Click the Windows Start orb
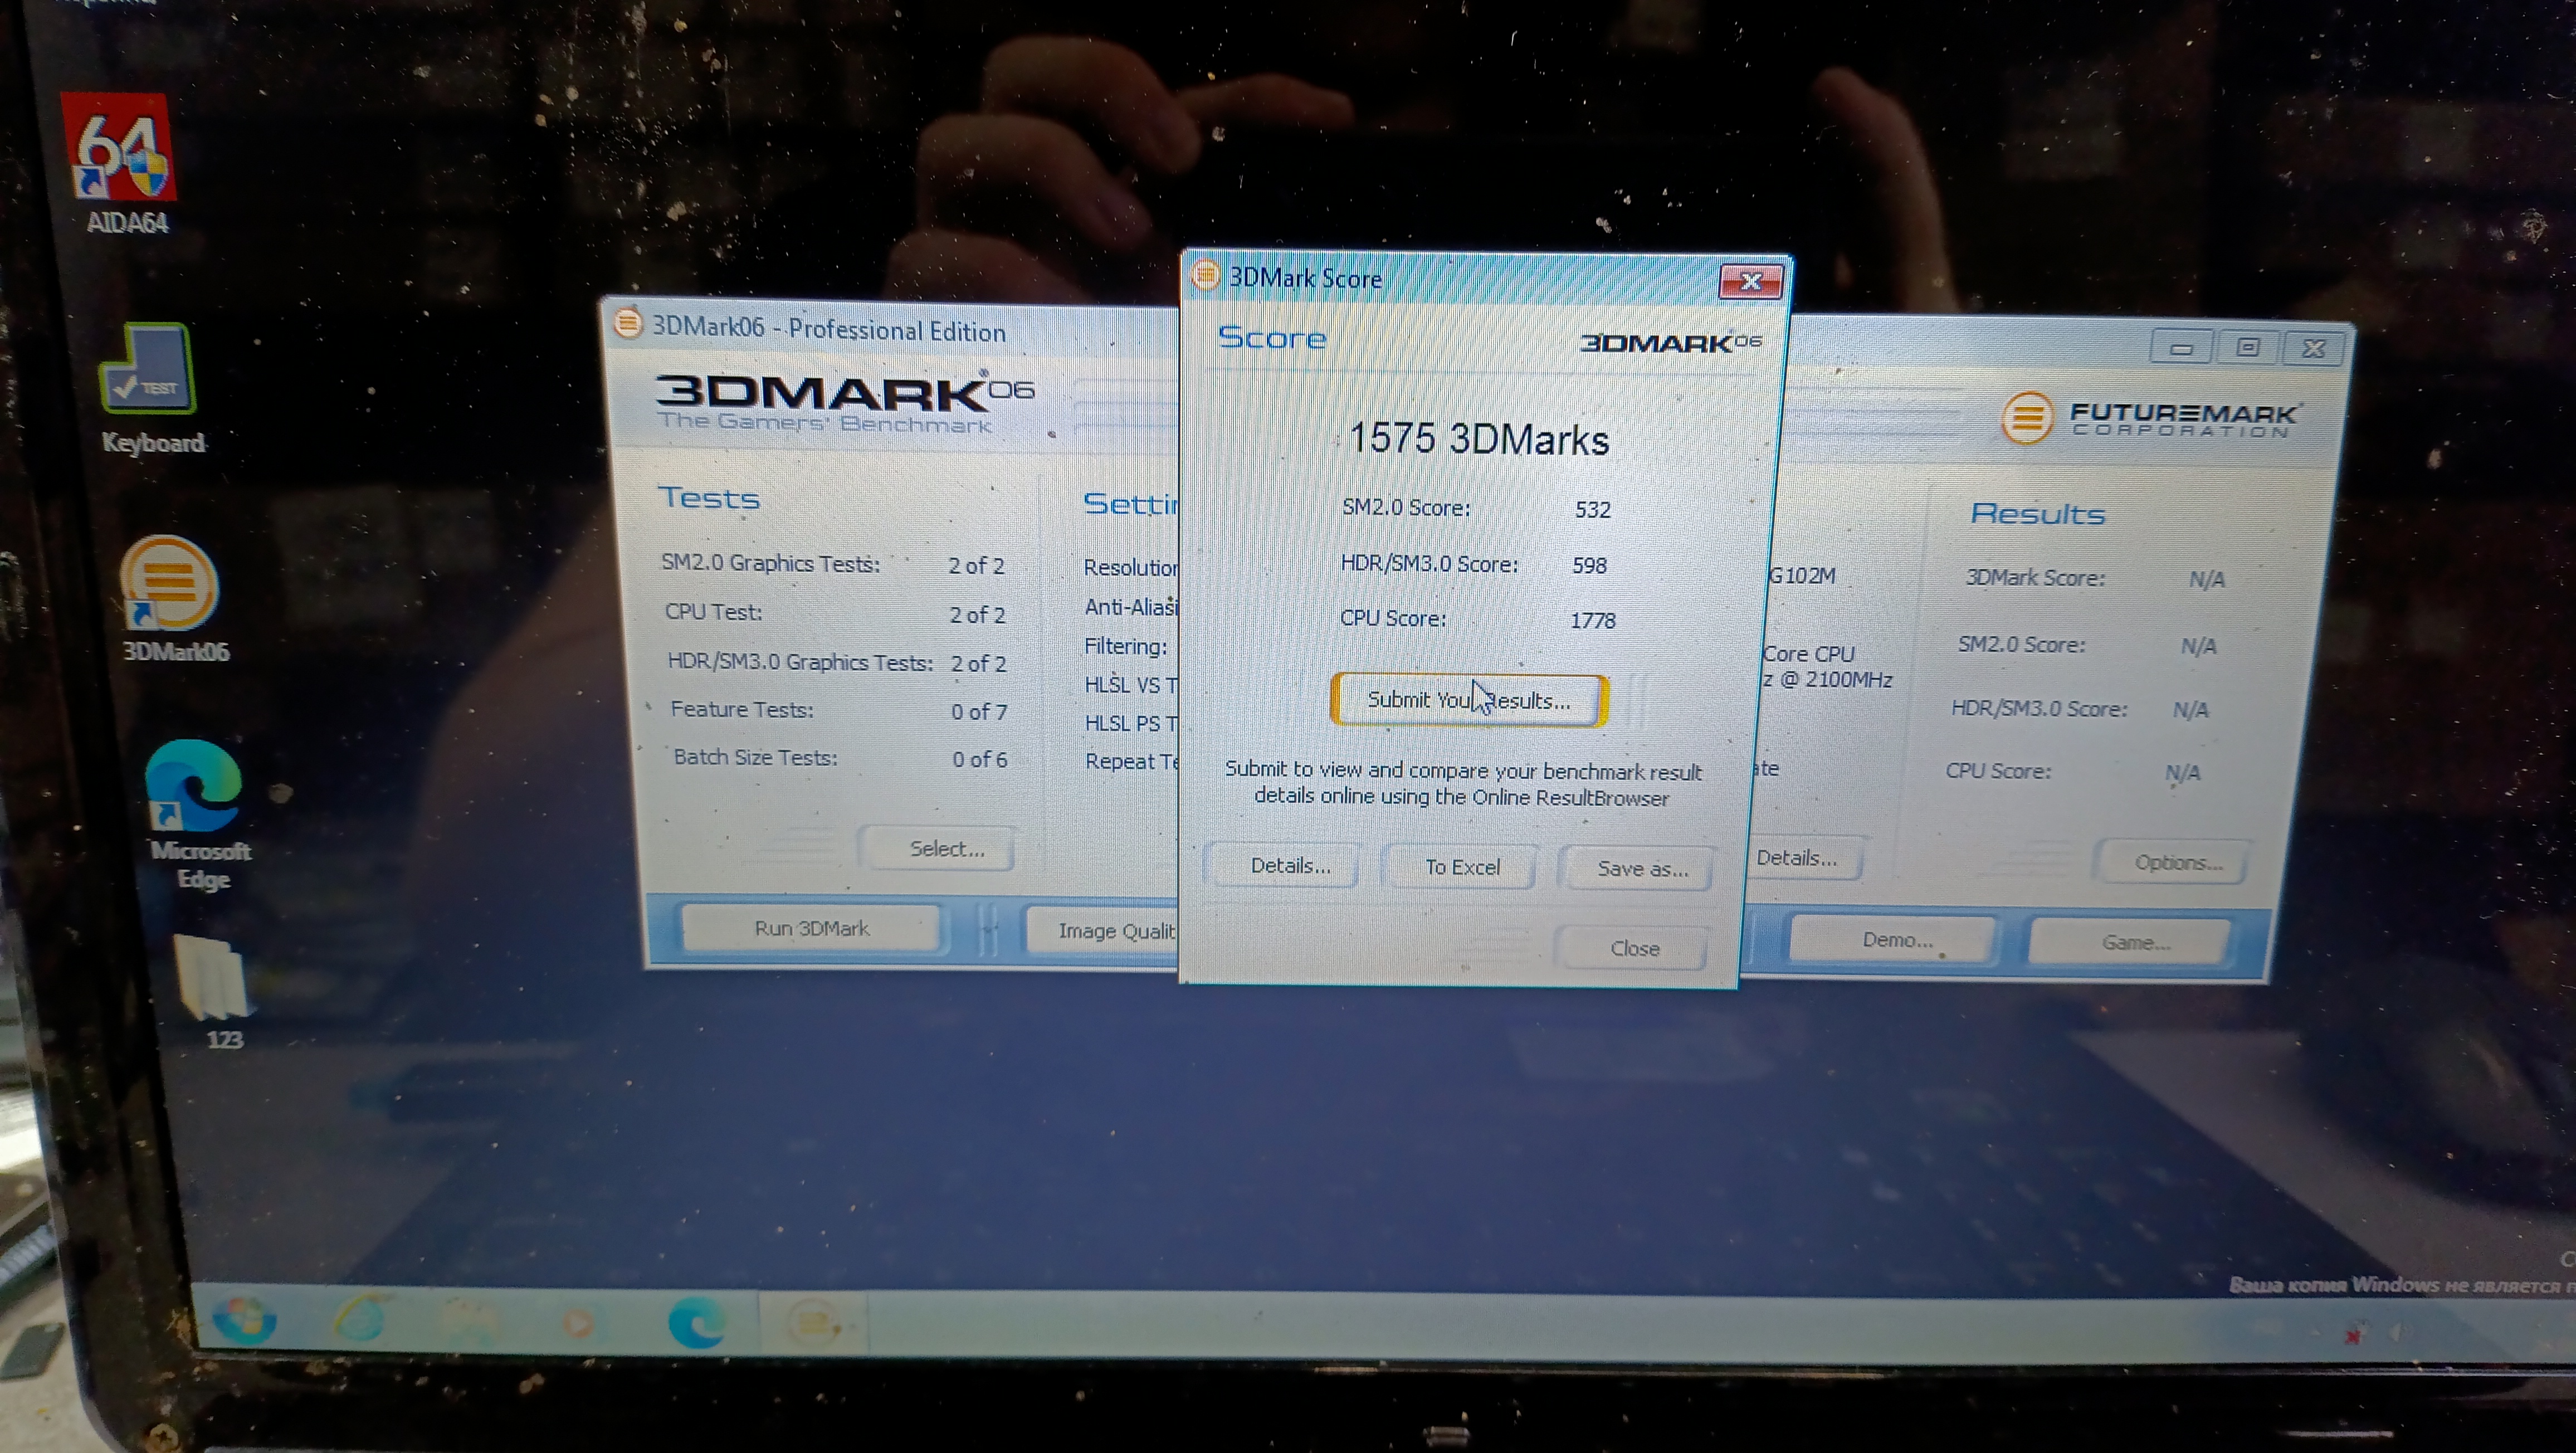 click(x=243, y=1320)
